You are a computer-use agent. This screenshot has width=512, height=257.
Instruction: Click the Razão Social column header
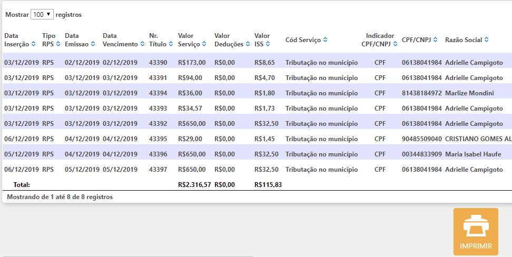464,40
